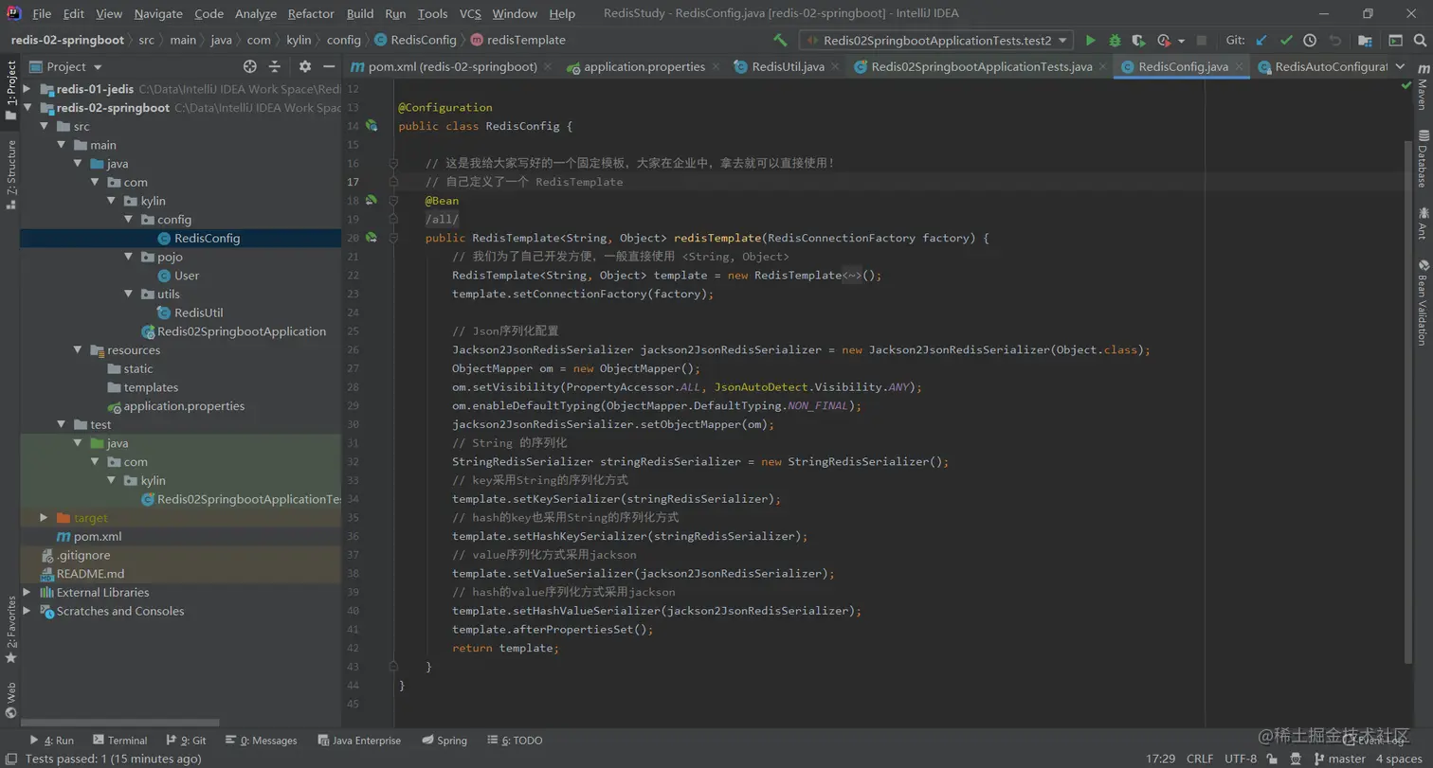Click Spring bean gutter icon at line 14
Screen dimensions: 1433x768
(x=372, y=126)
